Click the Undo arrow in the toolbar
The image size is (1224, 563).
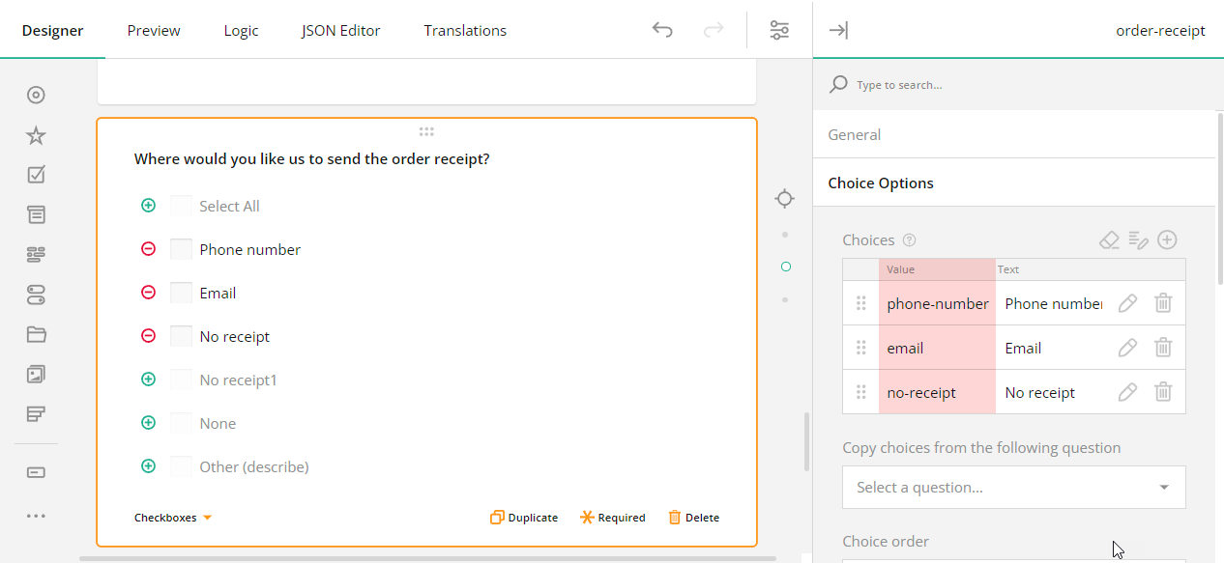point(662,30)
